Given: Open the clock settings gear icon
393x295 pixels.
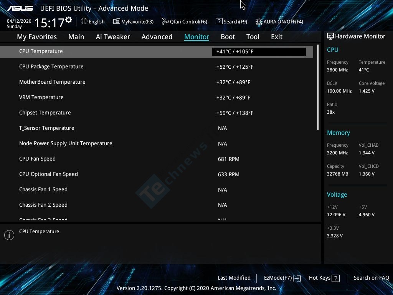Looking at the screenshot, I should [x=69, y=20].
